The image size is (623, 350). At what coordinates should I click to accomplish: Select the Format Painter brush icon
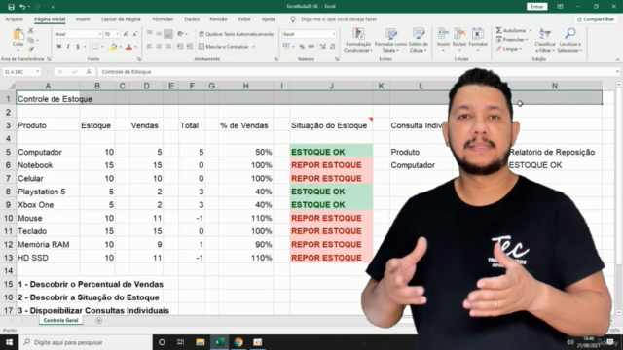pyautogui.click(x=30, y=49)
